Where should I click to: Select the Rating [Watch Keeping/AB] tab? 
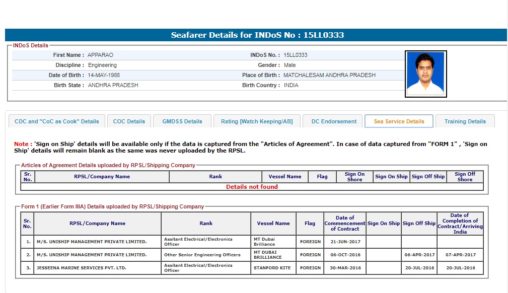[x=257, y=121]
